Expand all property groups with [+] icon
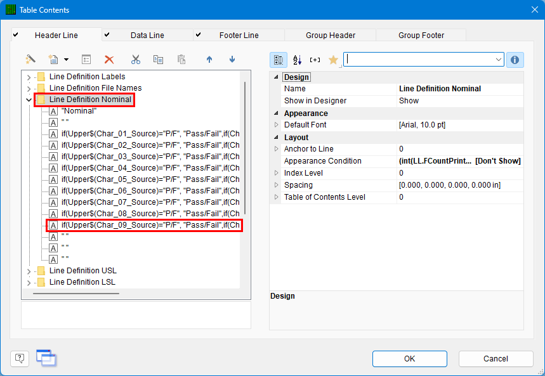545x376 pixels. [315, 60]
